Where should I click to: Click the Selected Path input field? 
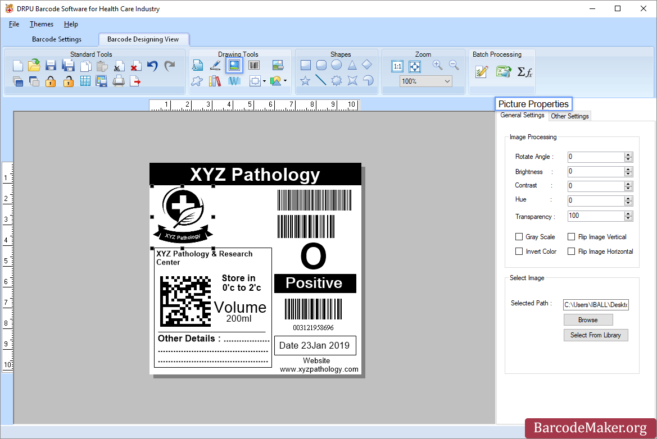pyautogui.click(x=595, y=305)
